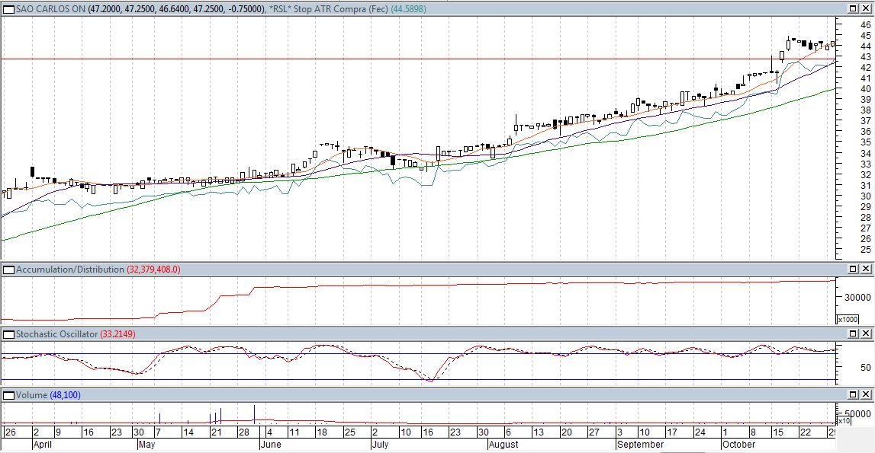Click the Stochastic Oscillator title text
The height and width of the screenshot is (453, 875).
pos(56,334)
